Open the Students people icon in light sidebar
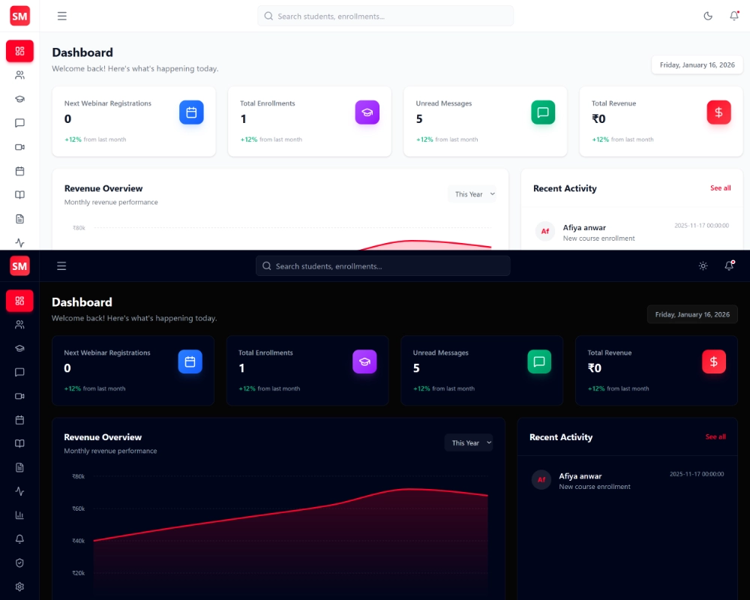Screen dimensions: 750x600 pos(19,75)
